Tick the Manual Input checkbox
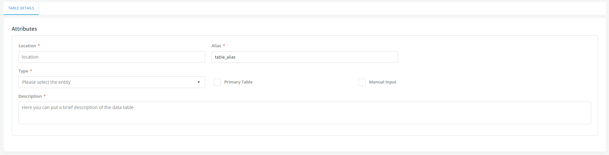The width and height of the screenshot is (609, 155). point(362,82)
